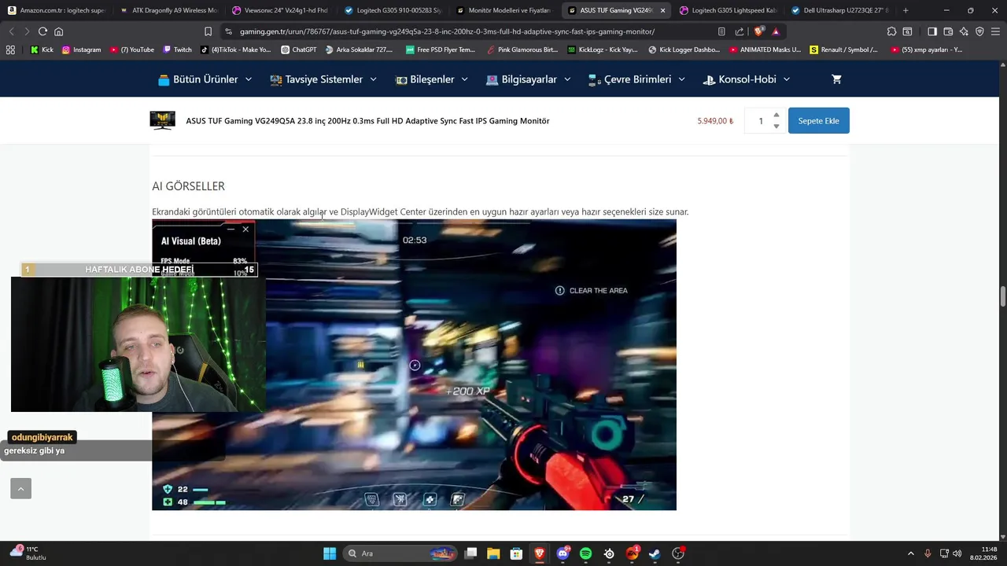Click the Brave browser taskbar icon

click(539, 553)
